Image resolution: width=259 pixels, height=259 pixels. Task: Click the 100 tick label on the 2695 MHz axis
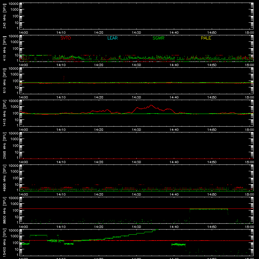[x=16, y=146]
